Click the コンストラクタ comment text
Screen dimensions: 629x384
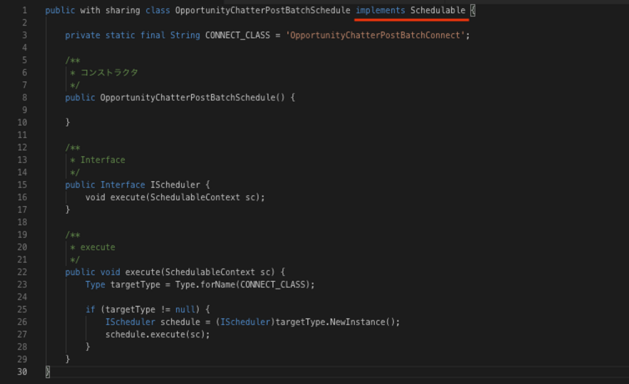109,73
